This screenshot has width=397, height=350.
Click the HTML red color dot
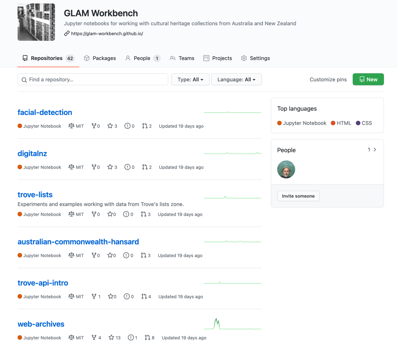[x=333, y=123]
